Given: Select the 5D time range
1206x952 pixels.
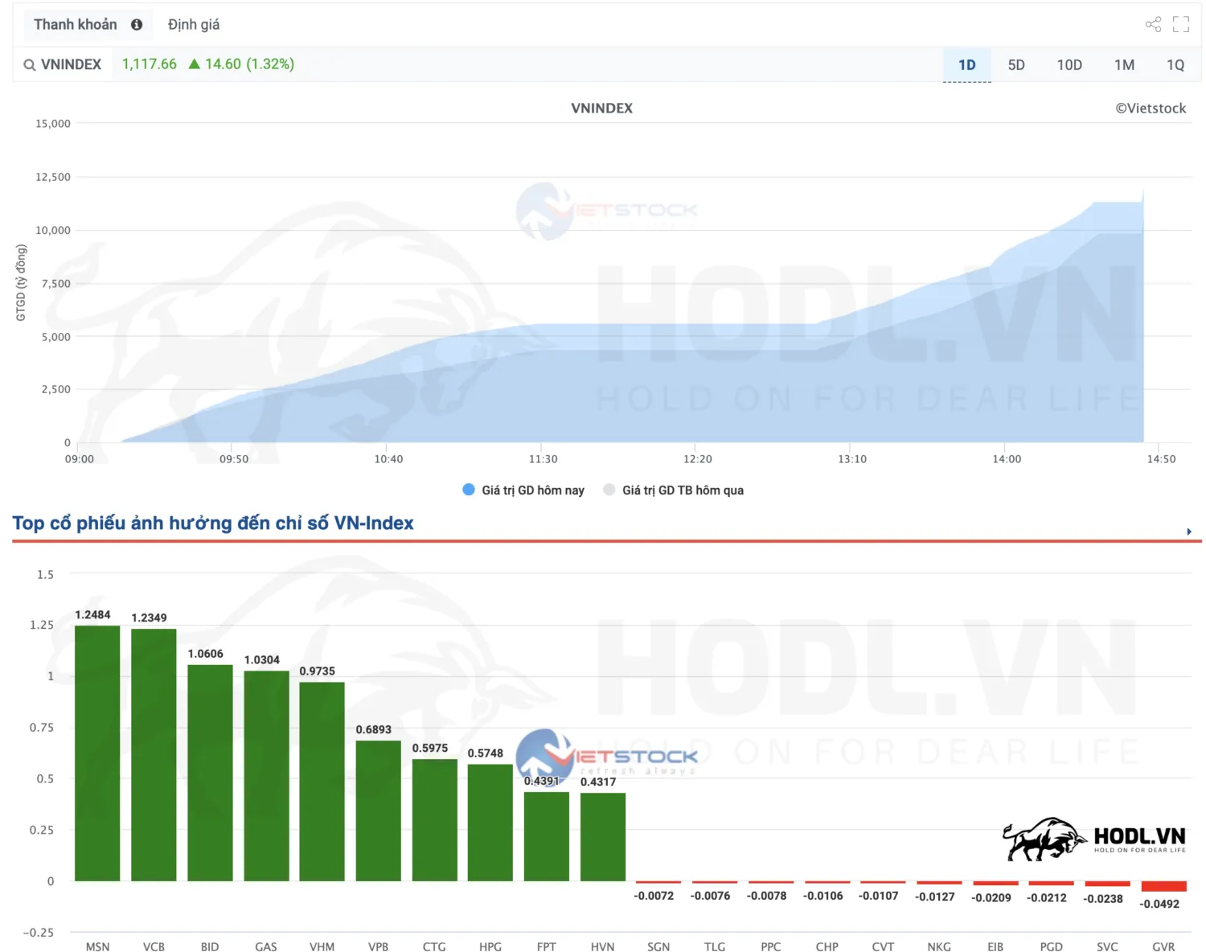Looking at the screenshot, I should tap(1016, 65).
